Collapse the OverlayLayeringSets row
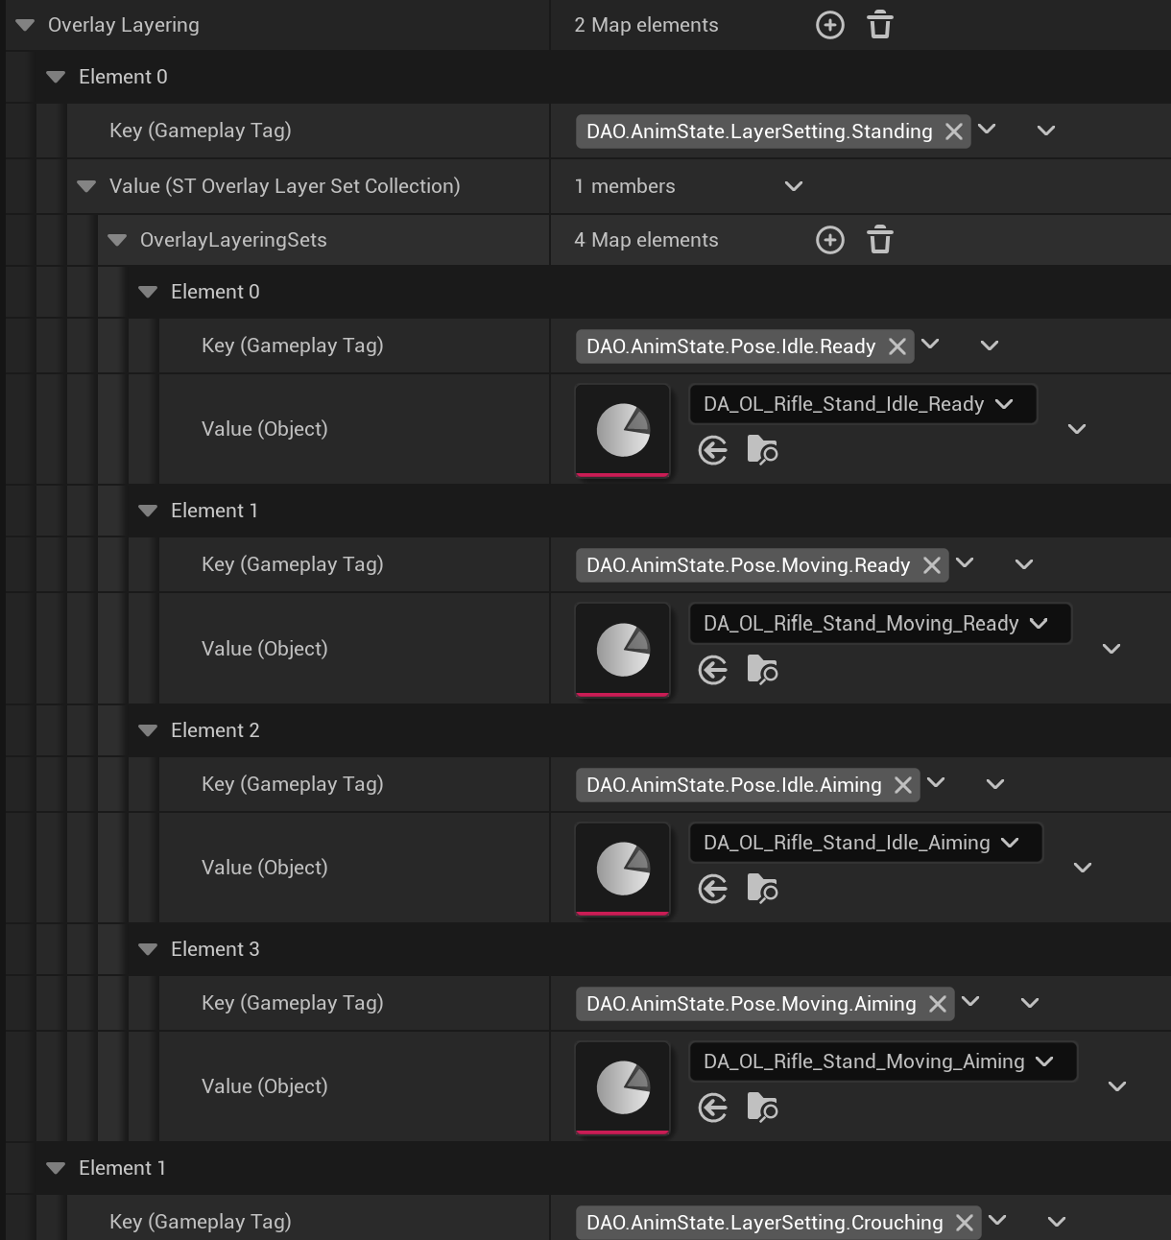1171x1240 pixels. coord(117,240)
